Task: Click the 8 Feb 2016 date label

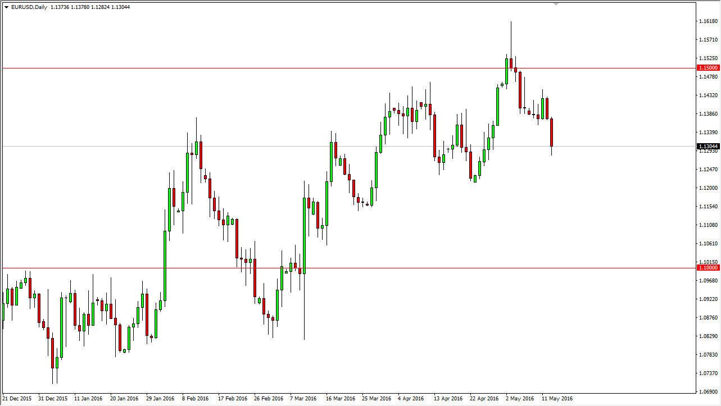Action: 197,397
